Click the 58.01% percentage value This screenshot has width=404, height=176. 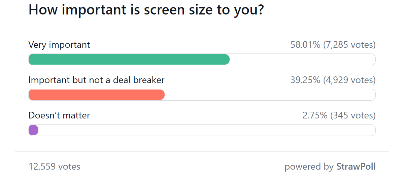point(305,45)
